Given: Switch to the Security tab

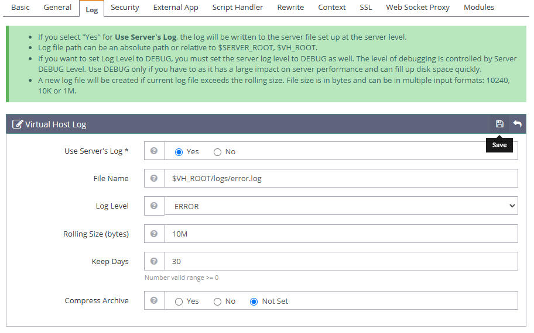Looking at the screenshot, I should click(125, 8).
